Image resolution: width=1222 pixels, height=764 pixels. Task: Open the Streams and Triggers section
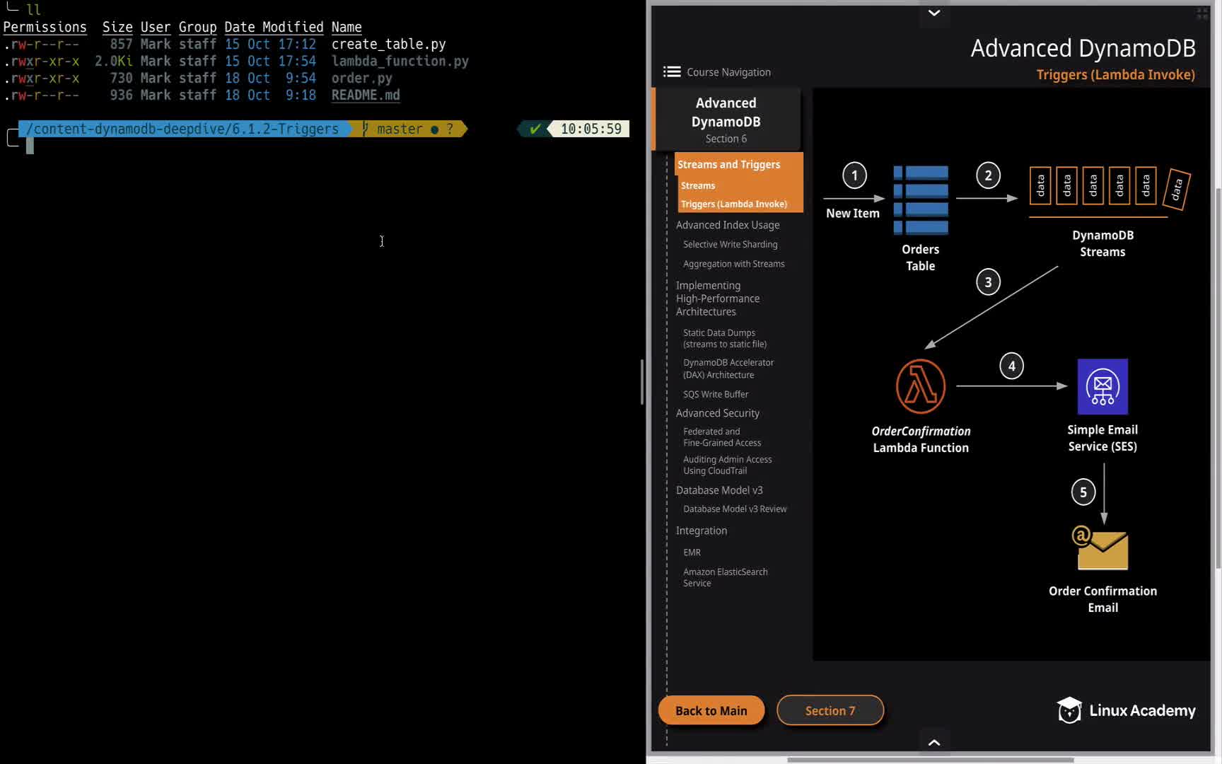coord(729,164)
